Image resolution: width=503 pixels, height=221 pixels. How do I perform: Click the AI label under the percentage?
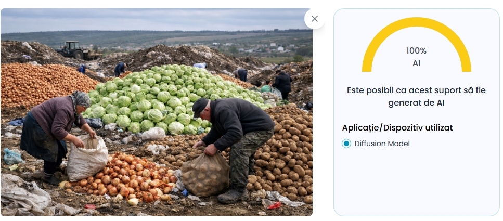pos(416,63)
